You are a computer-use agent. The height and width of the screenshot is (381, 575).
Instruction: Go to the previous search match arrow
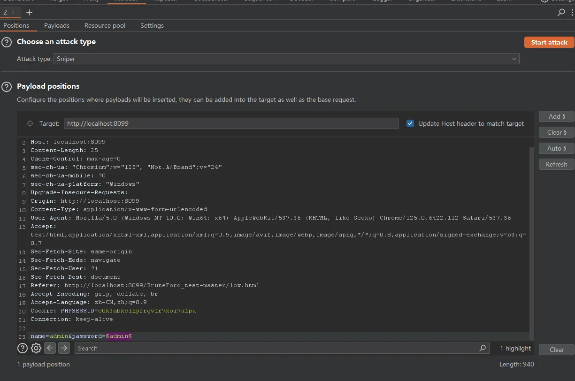[x=50, y=348]
